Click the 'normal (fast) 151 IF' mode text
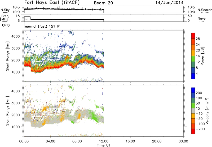Image resolution: width=212 pixels, height=147 pixels. tap(42, 26)
